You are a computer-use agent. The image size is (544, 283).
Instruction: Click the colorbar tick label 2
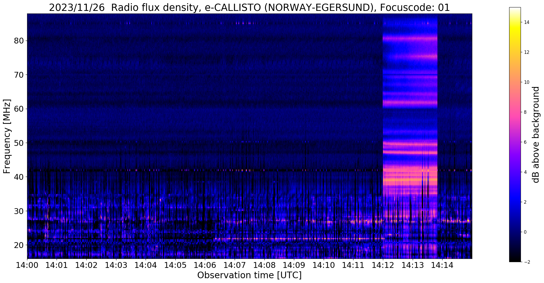click(525, 202)
